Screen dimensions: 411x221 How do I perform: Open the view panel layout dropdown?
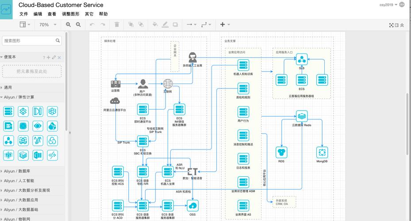pyautogui.click(x=25, y=25)
